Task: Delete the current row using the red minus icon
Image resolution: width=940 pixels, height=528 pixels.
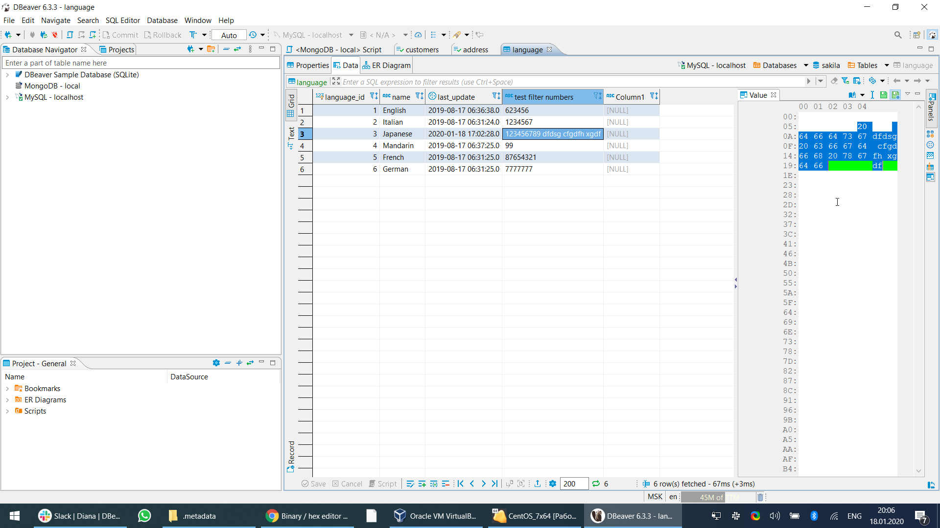Action: (x=446, y=484)
